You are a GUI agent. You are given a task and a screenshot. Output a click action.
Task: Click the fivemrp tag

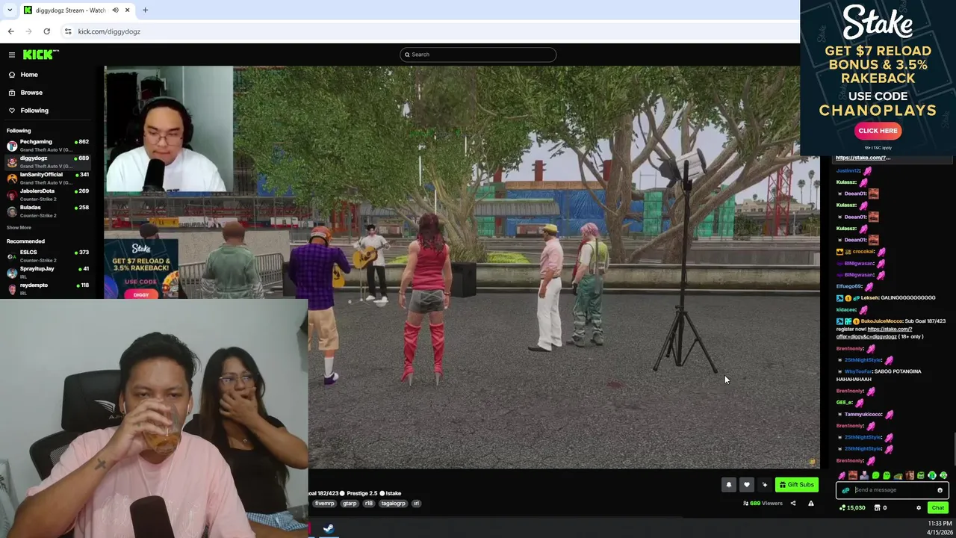[x=325, y=504]
